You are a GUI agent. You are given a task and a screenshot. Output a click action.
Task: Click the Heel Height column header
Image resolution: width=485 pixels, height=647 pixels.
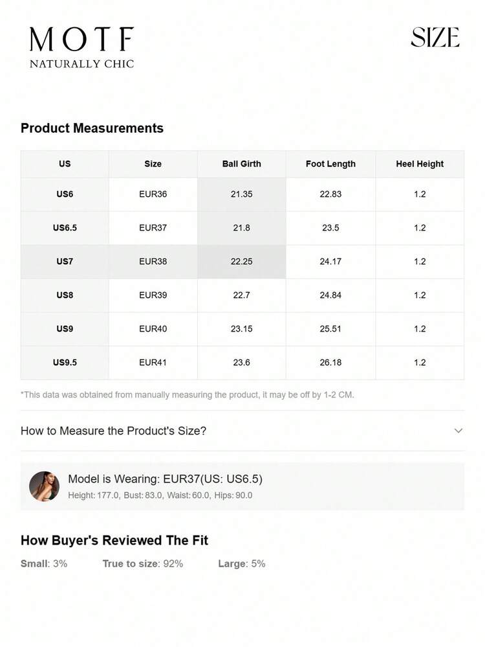point(420,164)
